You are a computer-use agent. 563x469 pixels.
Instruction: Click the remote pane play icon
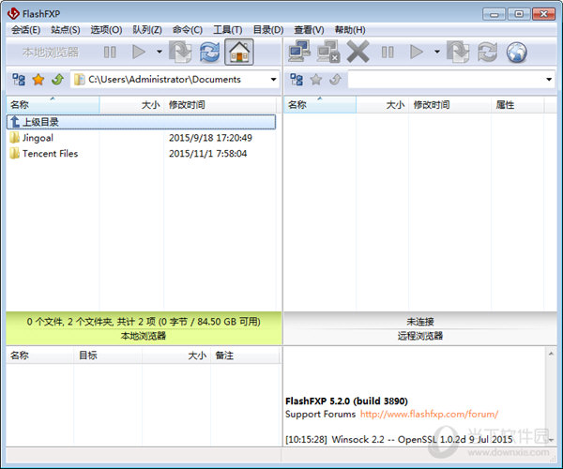416,52
